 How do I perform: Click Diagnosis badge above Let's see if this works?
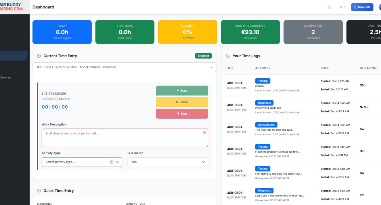click(x=264, y=191)
